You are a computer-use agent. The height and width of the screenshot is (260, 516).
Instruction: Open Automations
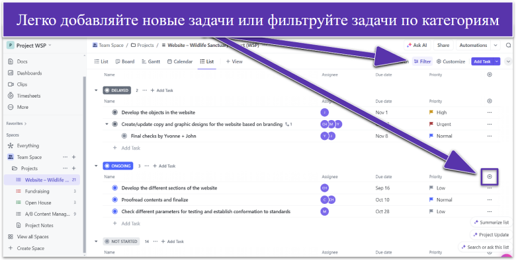click(x=473, y=46)
